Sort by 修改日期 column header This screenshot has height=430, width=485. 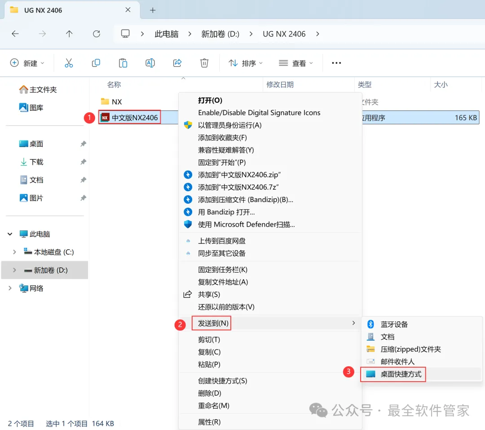coord(280,85)
